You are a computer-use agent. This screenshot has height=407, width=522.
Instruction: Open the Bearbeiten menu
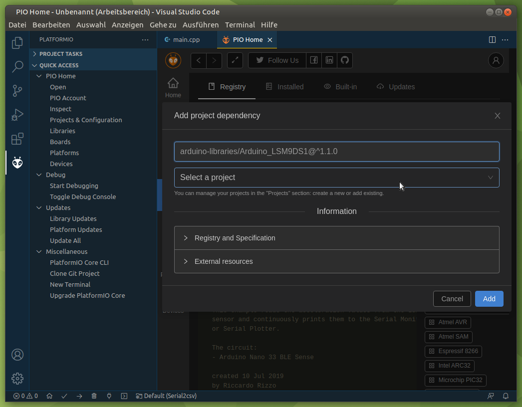(51, 25)
